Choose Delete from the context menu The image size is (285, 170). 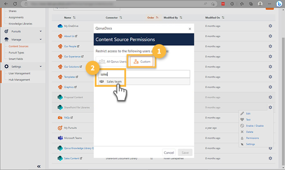click(250, 132)
